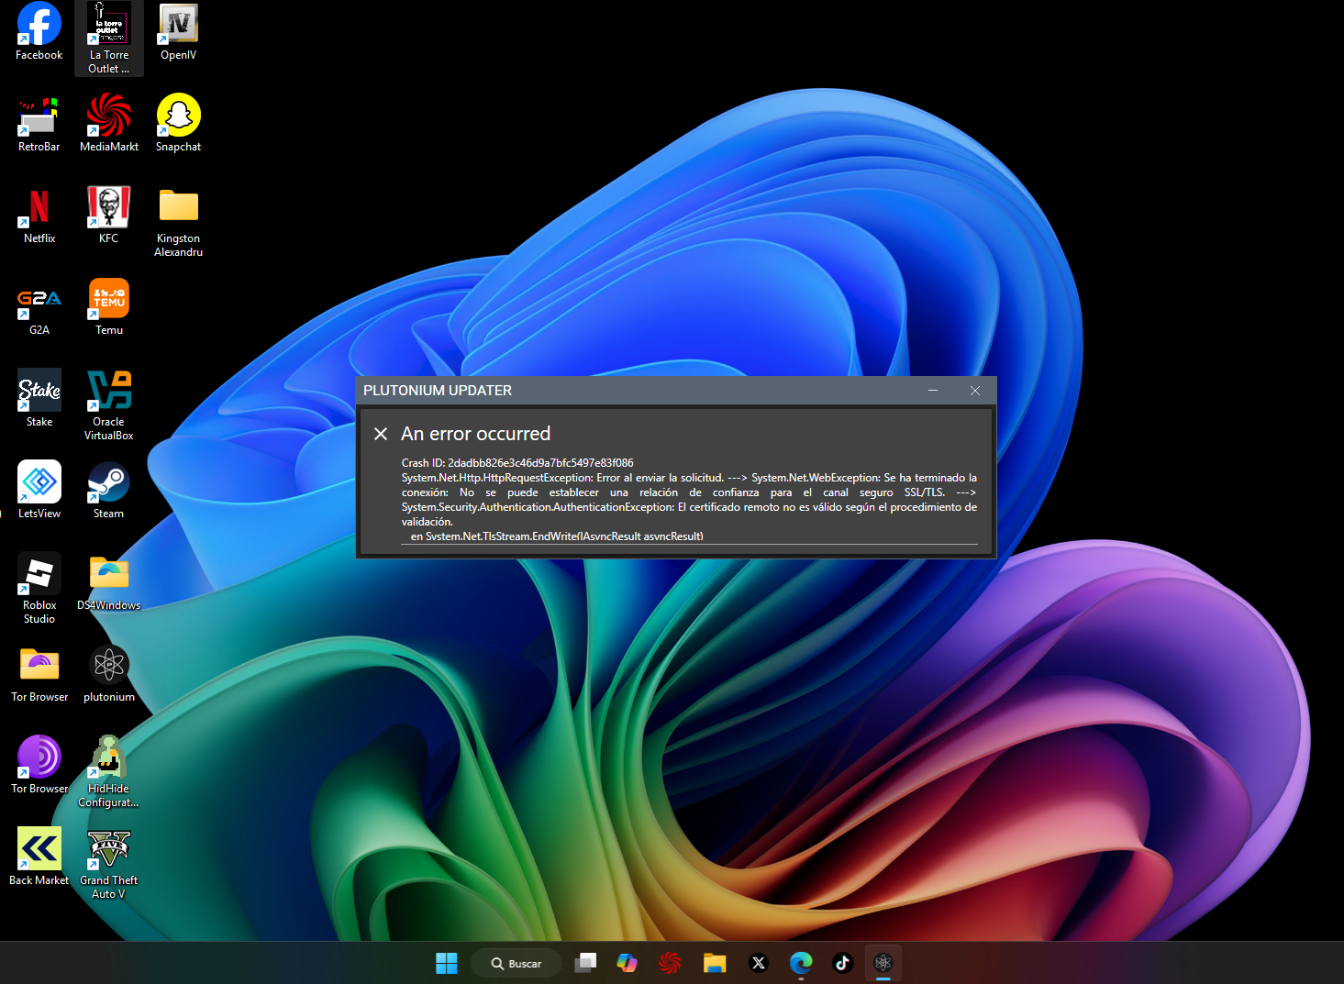Select the KFC desktop shortcut
1344x984 pixels.
pyautogui.click(x=109, y=216)
